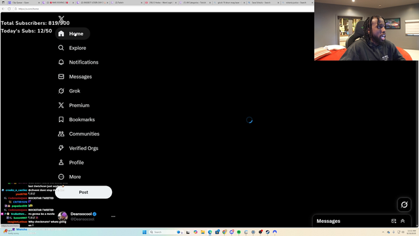This screenshot has height=236, width=419.
Task: Open the Profile page link
Action: [x=71, y=163]
